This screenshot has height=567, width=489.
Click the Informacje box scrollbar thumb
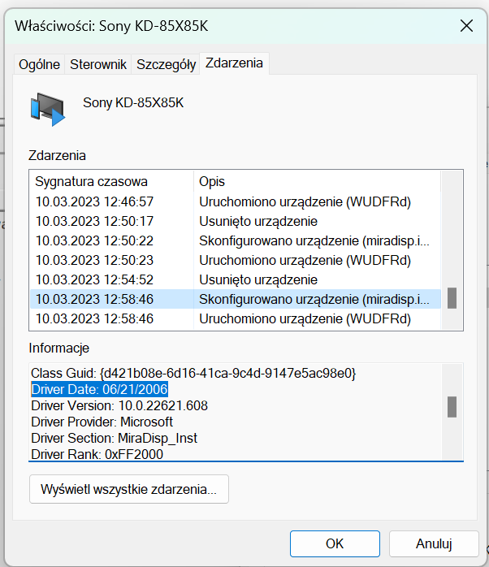[452, 406]
